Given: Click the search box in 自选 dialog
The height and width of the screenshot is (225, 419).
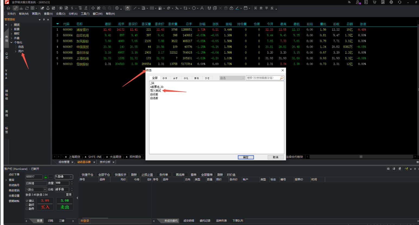Looking at the screenshot, I should (265, 78).
